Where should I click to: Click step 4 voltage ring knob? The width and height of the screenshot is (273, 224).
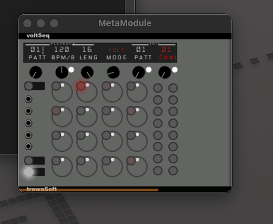point(137,92)
